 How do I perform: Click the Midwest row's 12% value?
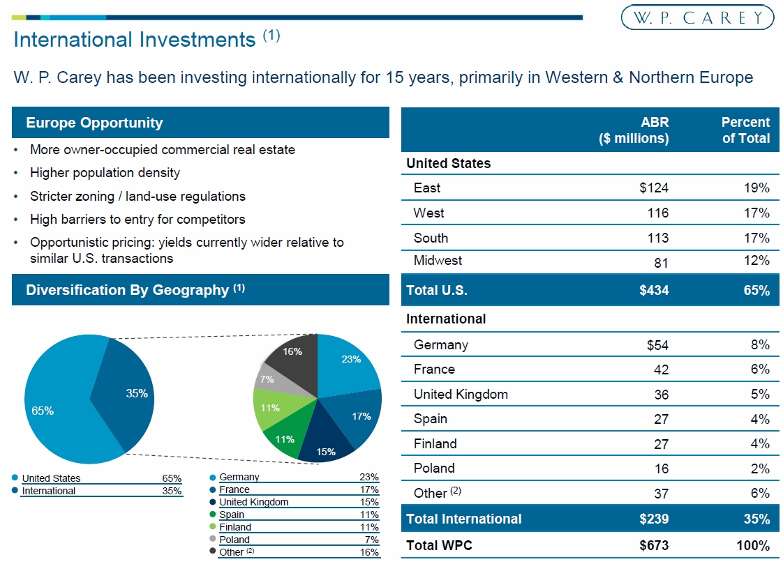click(x=756, y=260)
